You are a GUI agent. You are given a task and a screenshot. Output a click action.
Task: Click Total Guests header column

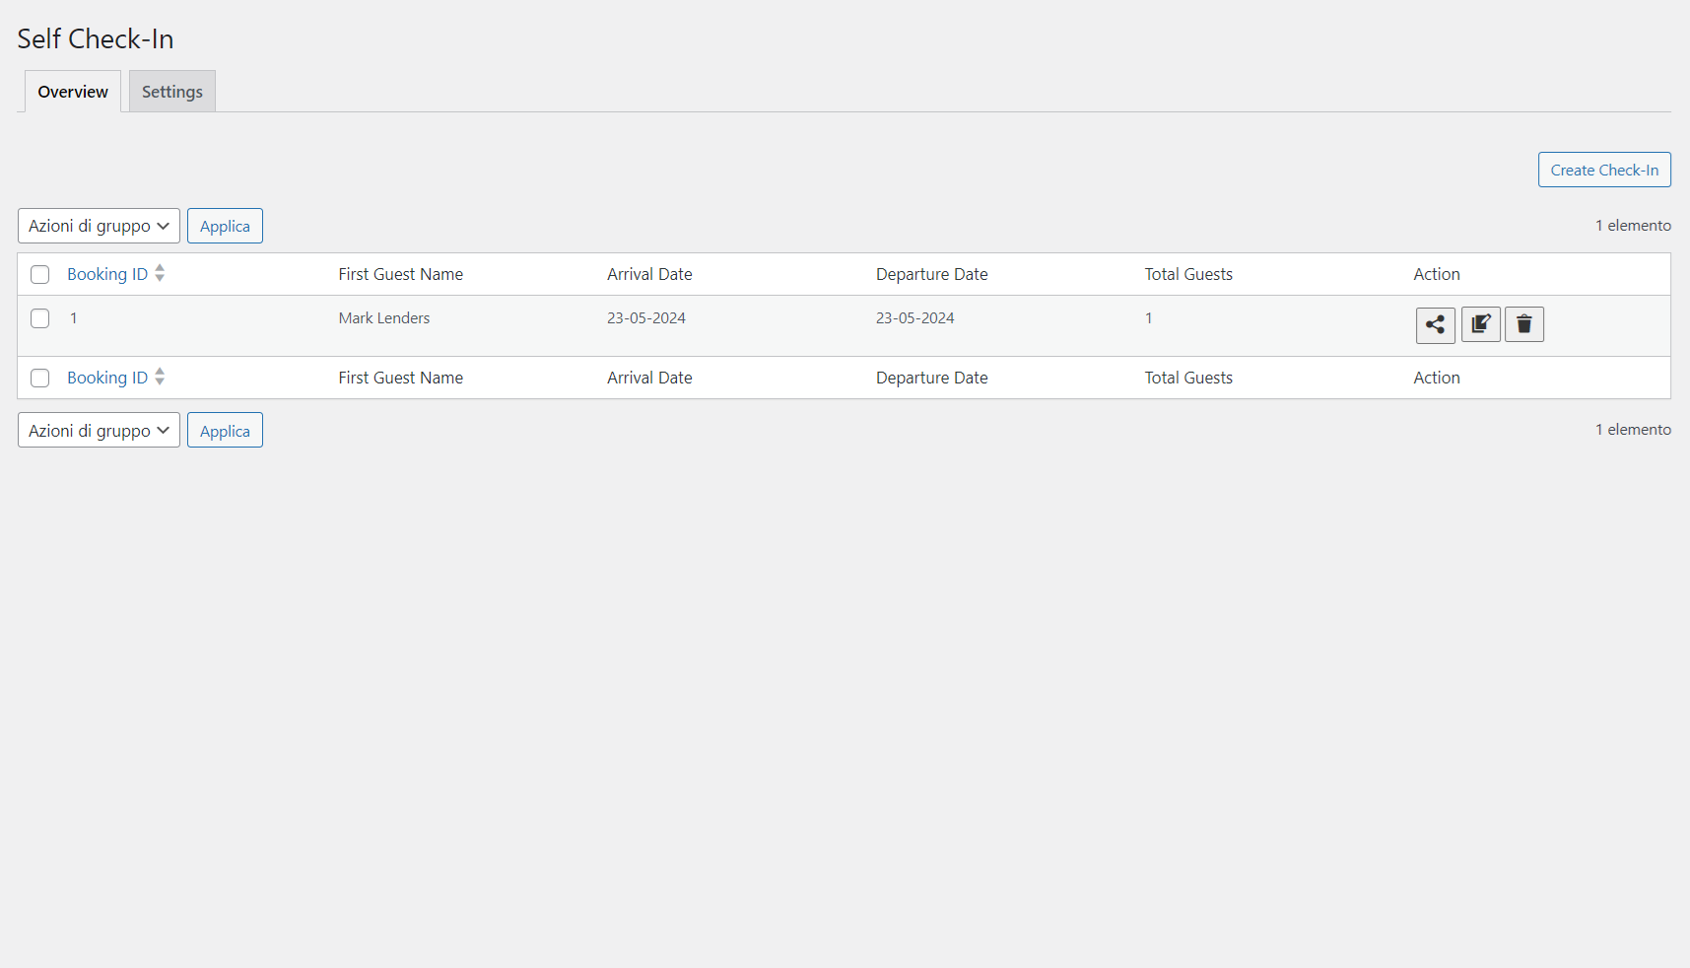[1188, 274]
